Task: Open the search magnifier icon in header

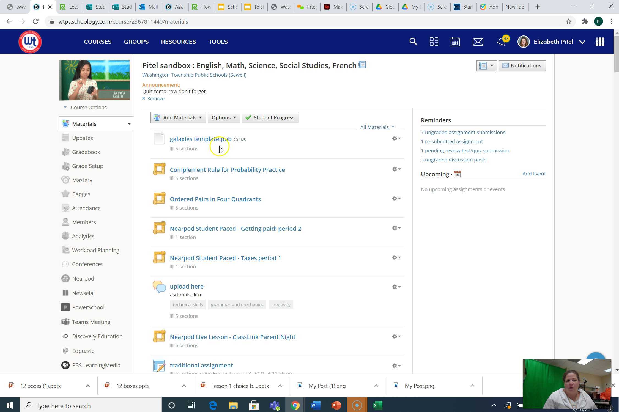Action: click(x=413, y=42)
